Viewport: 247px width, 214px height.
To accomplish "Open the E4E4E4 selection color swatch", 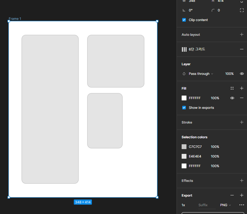I will tap(184, 156).
